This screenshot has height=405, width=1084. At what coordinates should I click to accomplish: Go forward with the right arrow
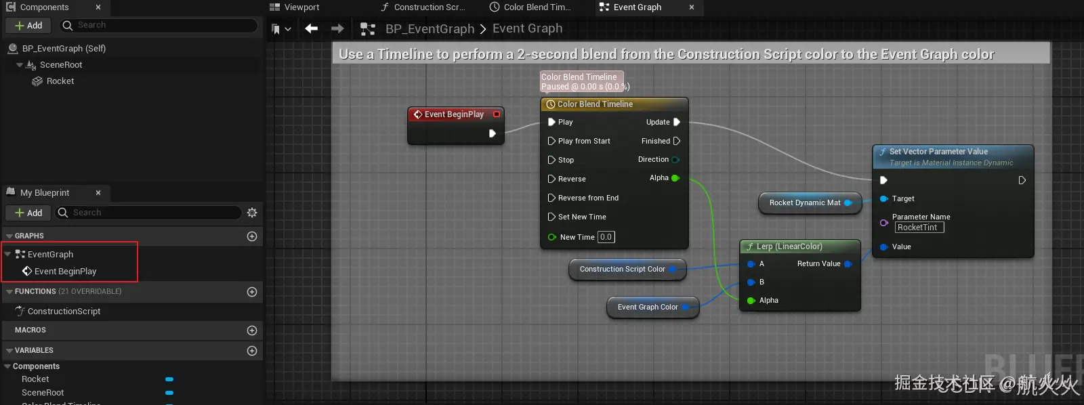[337, 28]
